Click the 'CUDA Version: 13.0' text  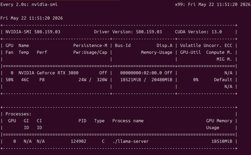click(198, 32)
